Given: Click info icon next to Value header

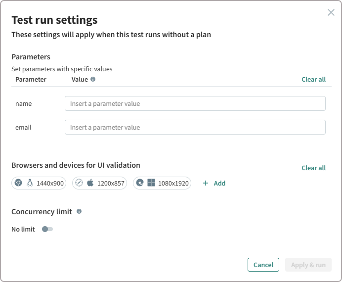Looking at the screenshot, I should 93,79.
